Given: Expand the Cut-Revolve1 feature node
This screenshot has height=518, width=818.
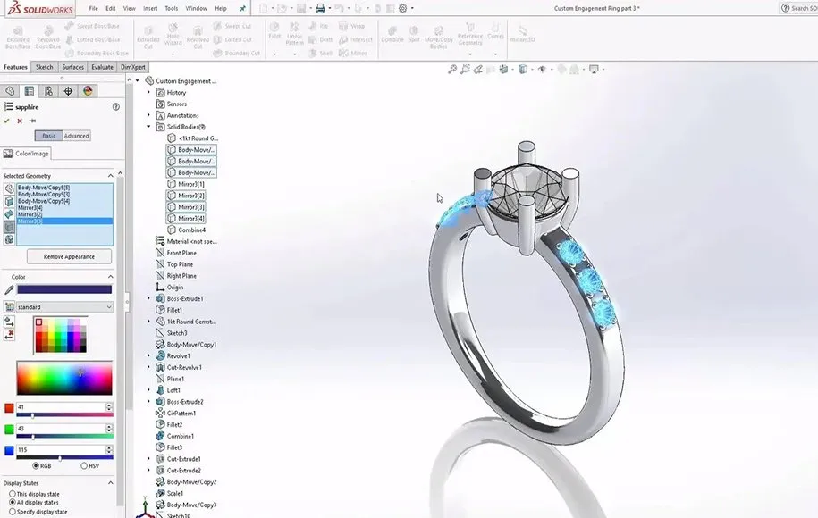Looking at the screenshot, I should point(149,367).
